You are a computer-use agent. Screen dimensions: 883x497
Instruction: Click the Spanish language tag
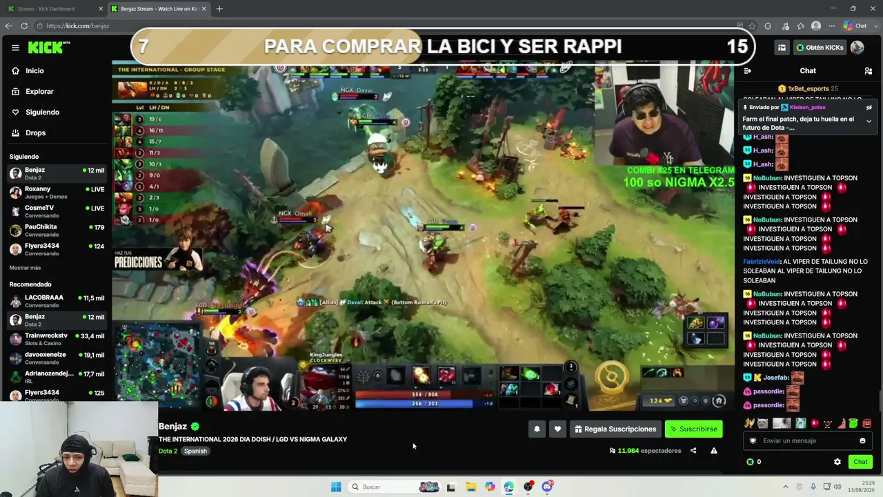click(x=195, y=451)
